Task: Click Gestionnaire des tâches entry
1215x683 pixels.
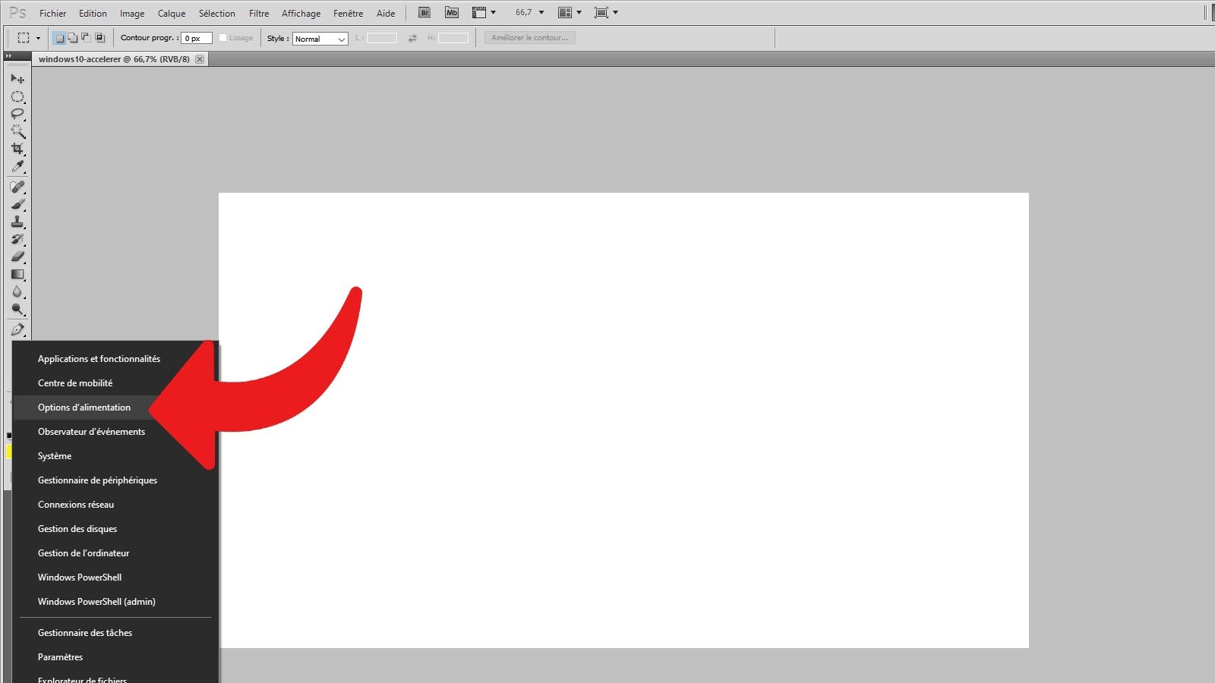Action: point(85,633)
